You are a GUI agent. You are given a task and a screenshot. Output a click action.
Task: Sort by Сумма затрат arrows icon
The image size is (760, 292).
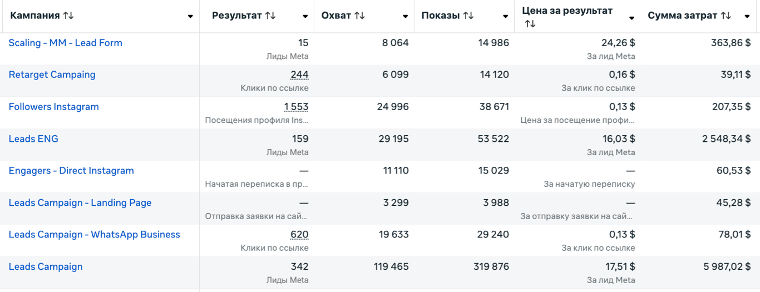click(x=726, y=16)
